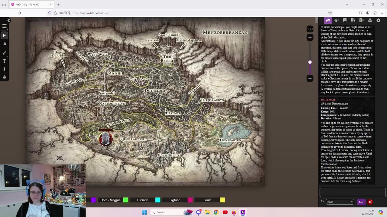Screen dimensions: 387x217
Task: Open the d20 dice roller
Action: [4, 77]
